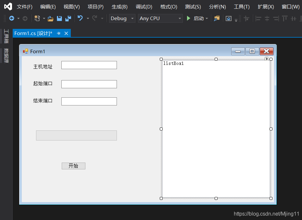Open the 启动 start options dropdown arrow
Image resolution: width=302 pixels, height=220 pixels.
point(207,18)
